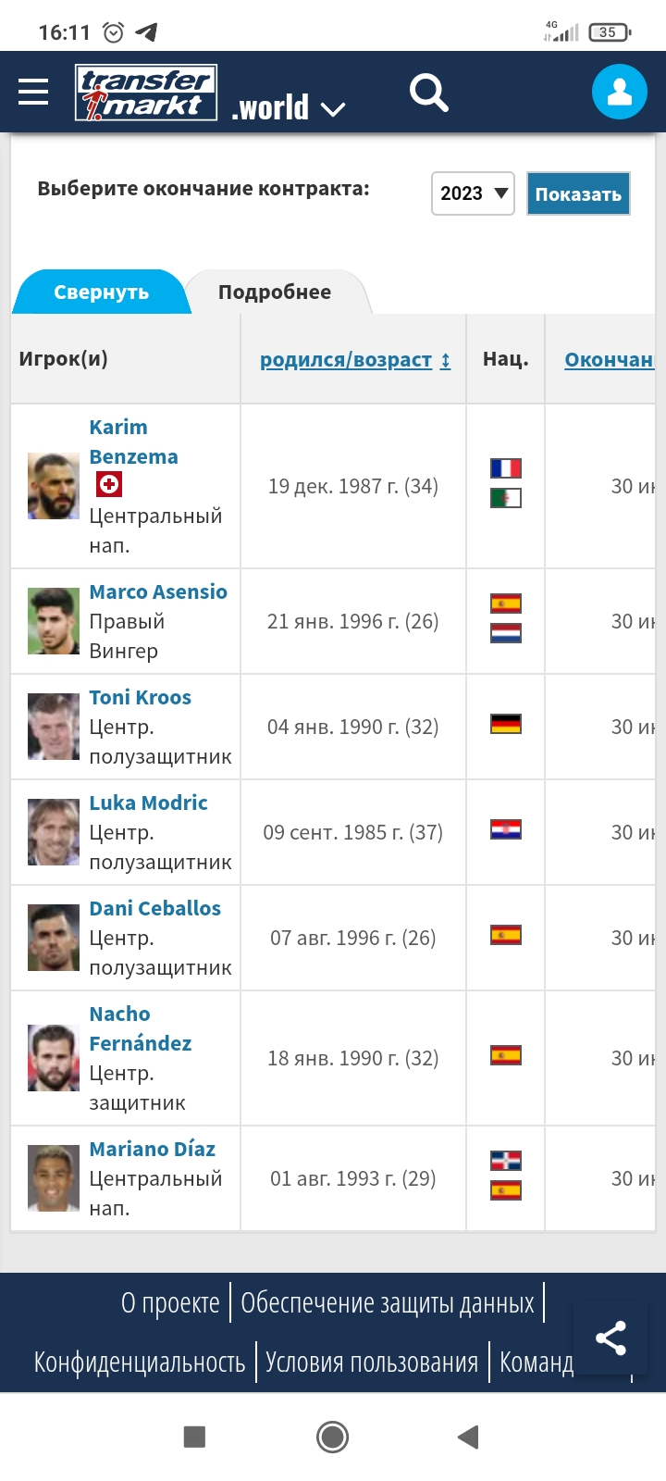This screenshot has height=1481, width=666.
Task: Open the user profile icon
Action: point(619,92)
